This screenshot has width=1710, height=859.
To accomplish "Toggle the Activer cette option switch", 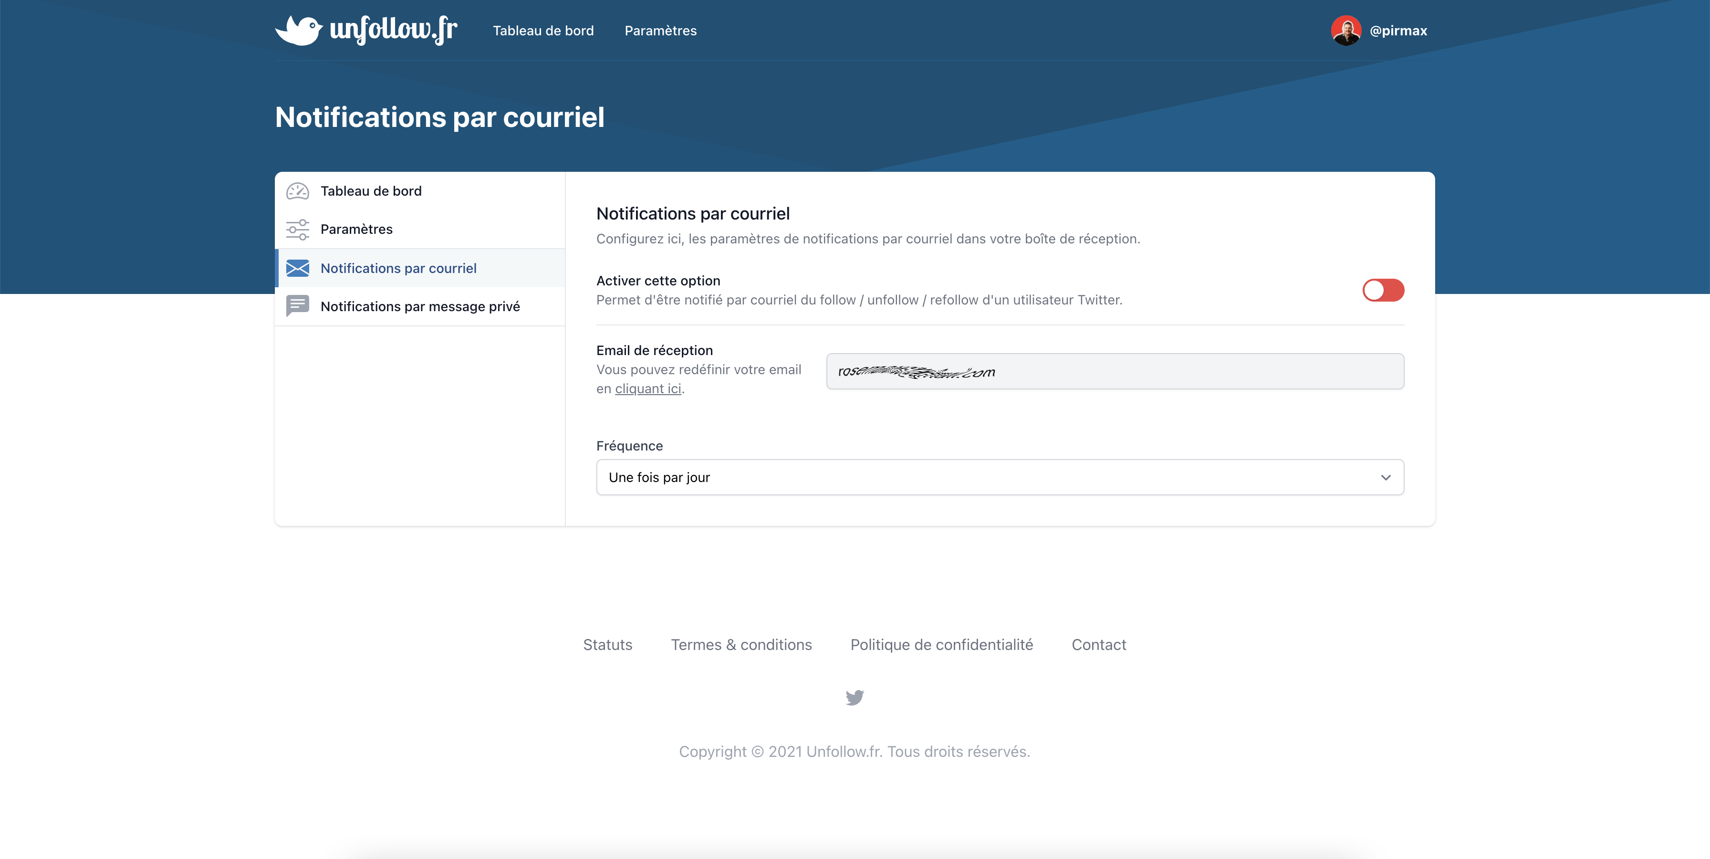I will (x=1383, y=290).
